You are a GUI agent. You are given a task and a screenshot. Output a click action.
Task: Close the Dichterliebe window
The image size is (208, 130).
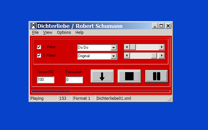(168, 26)
